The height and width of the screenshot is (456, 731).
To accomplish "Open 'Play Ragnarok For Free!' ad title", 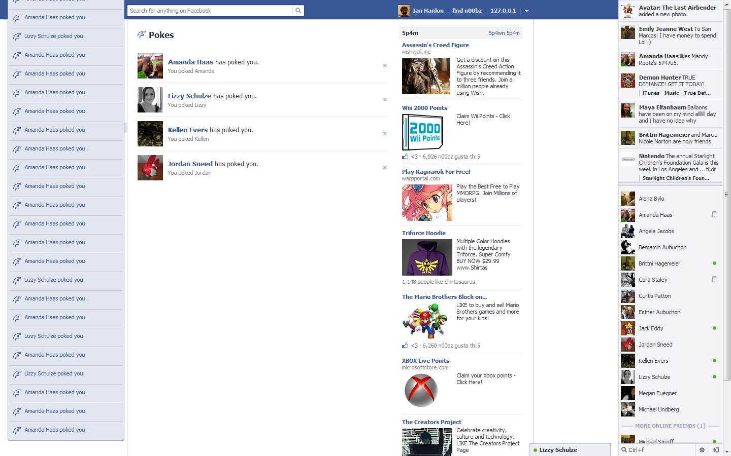I will pos(436,172).
